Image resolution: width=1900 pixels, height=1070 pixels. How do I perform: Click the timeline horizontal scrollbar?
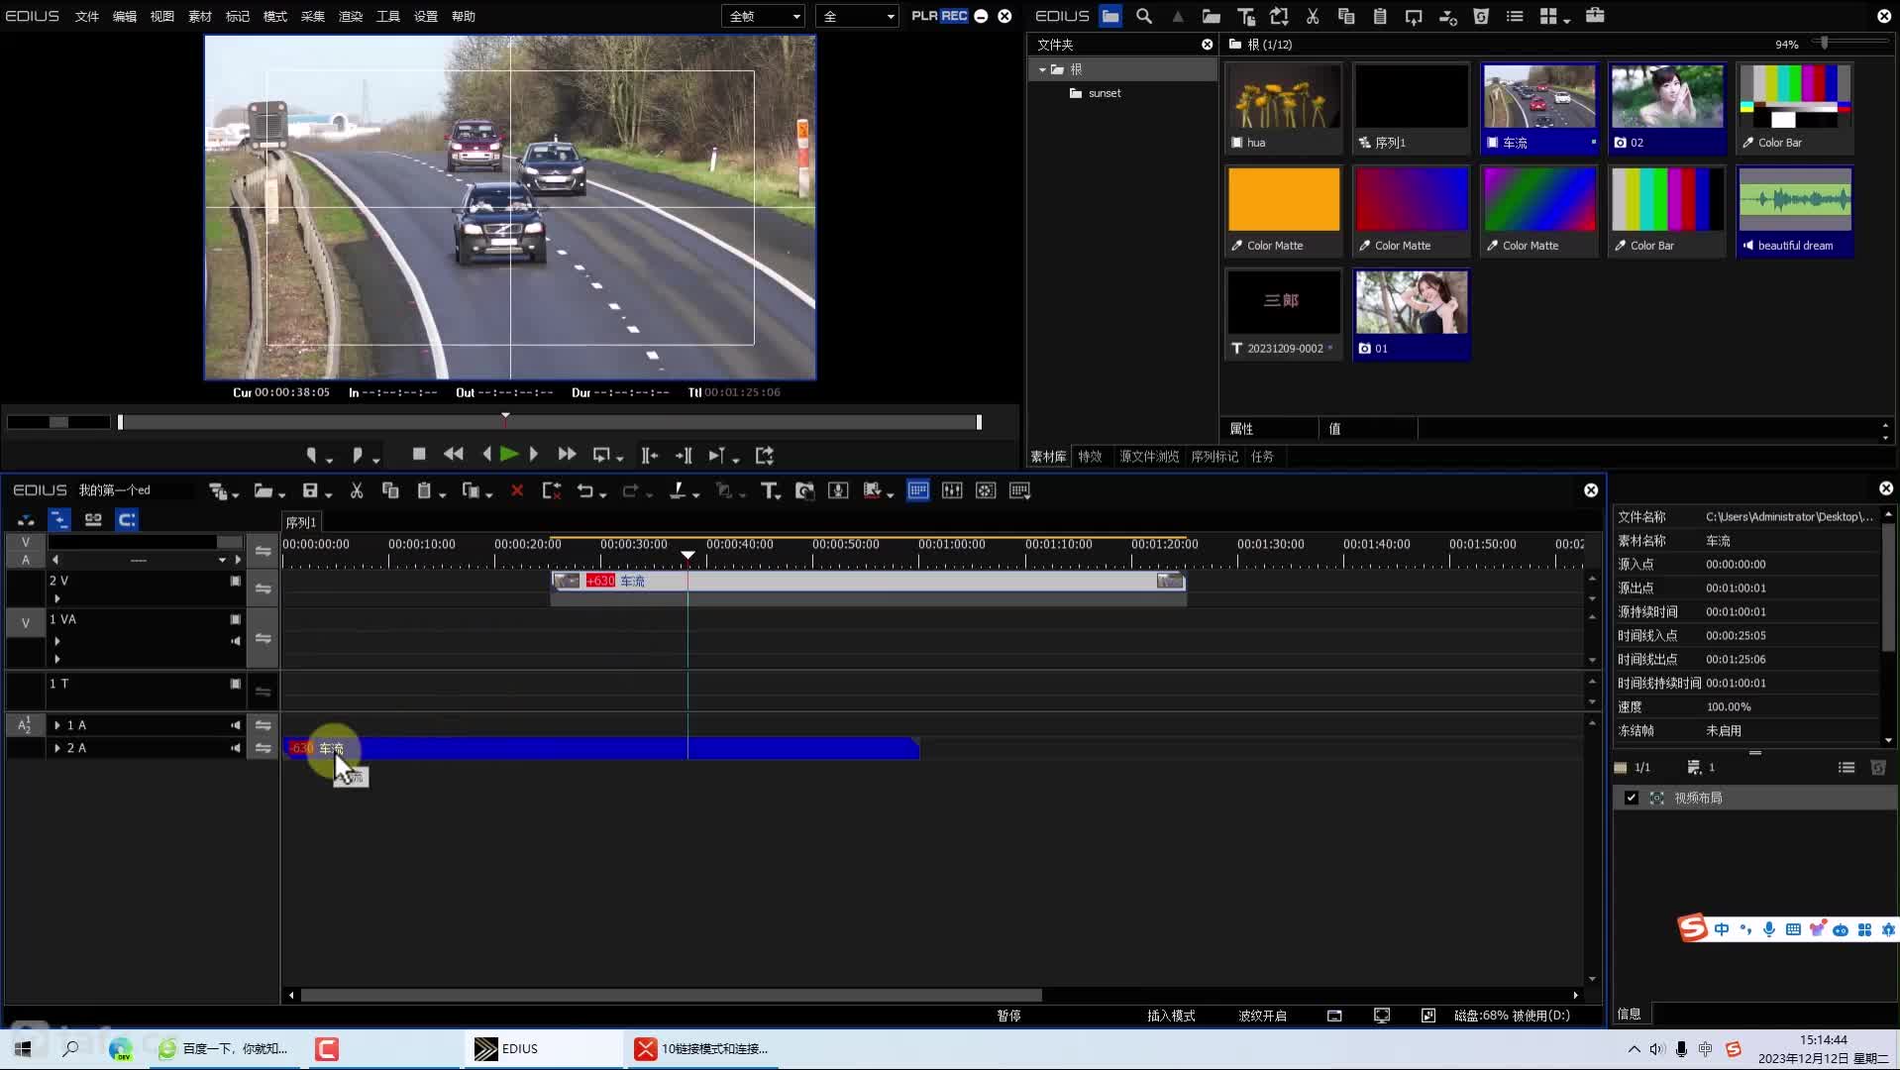tap(671, 995)
